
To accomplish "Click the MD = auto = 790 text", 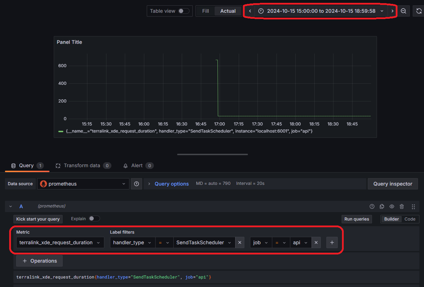I will click(x=213, y=183).
